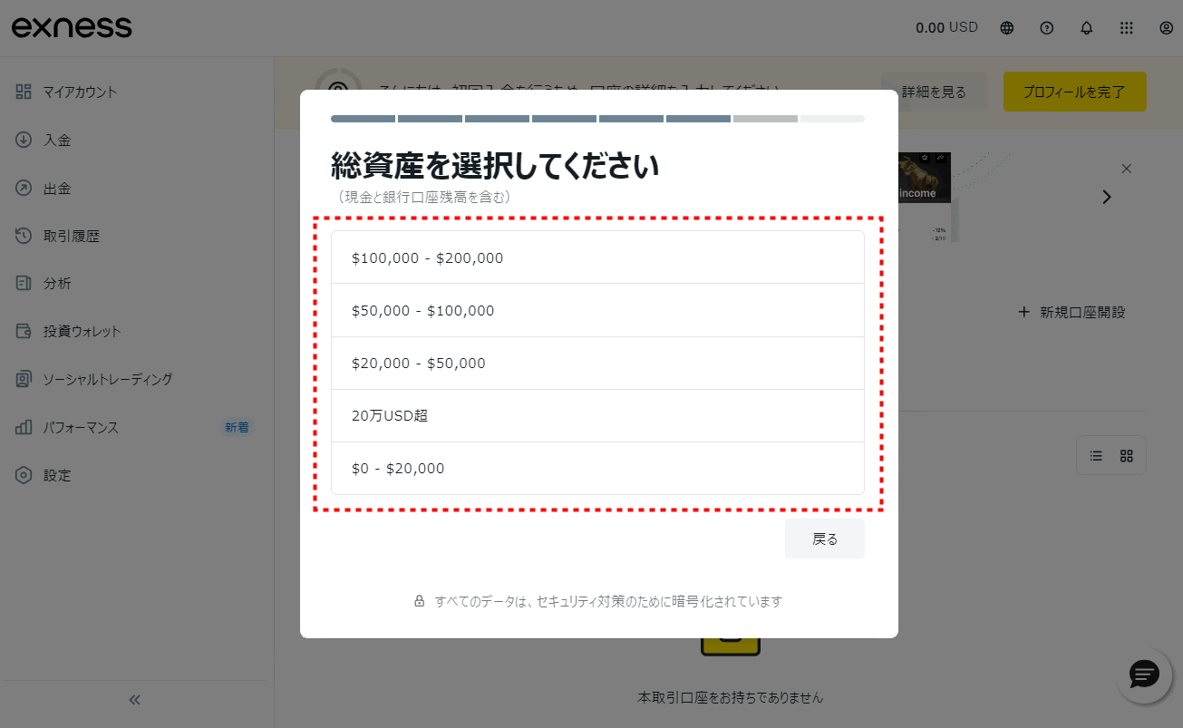Screen dimensions: 1183x728
Task: Select 20万USD超 option
Action: point(597,415)
